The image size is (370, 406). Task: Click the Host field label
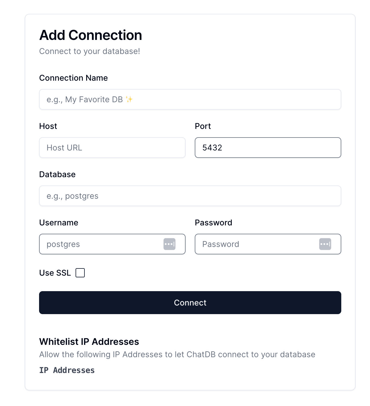click(48, 126)
